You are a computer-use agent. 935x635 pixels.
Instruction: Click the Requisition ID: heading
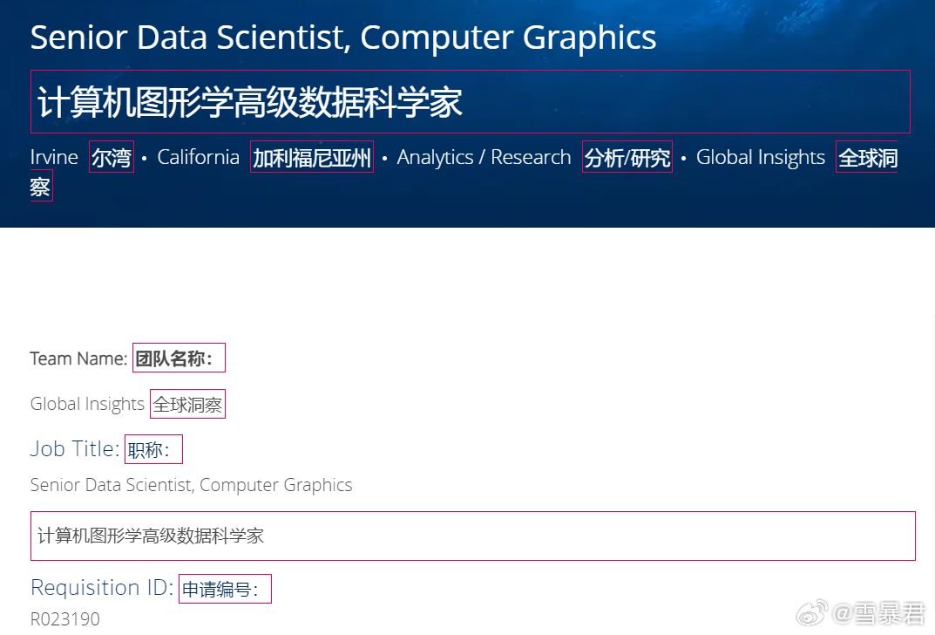(x=102, y=588)
